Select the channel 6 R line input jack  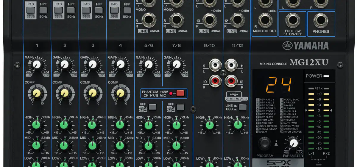point(149,20)
